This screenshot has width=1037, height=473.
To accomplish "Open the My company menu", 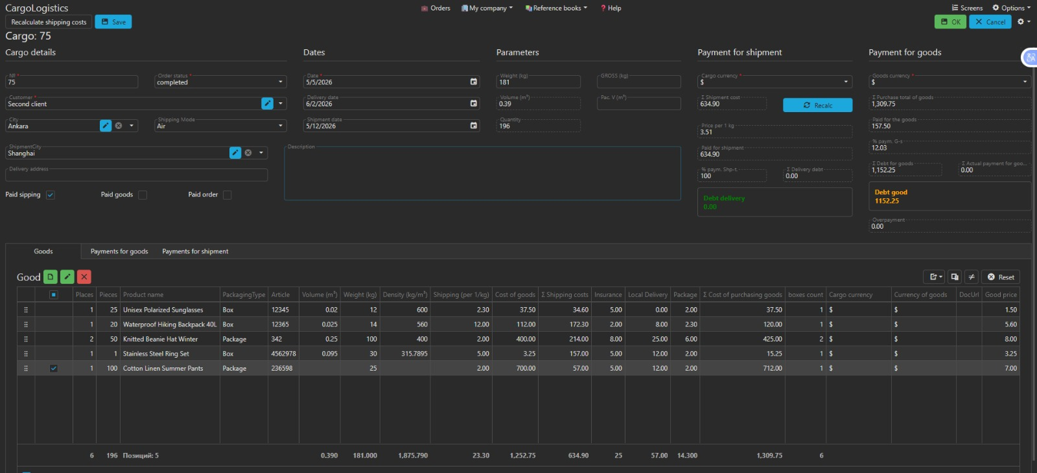I will [x=487, y=8].
